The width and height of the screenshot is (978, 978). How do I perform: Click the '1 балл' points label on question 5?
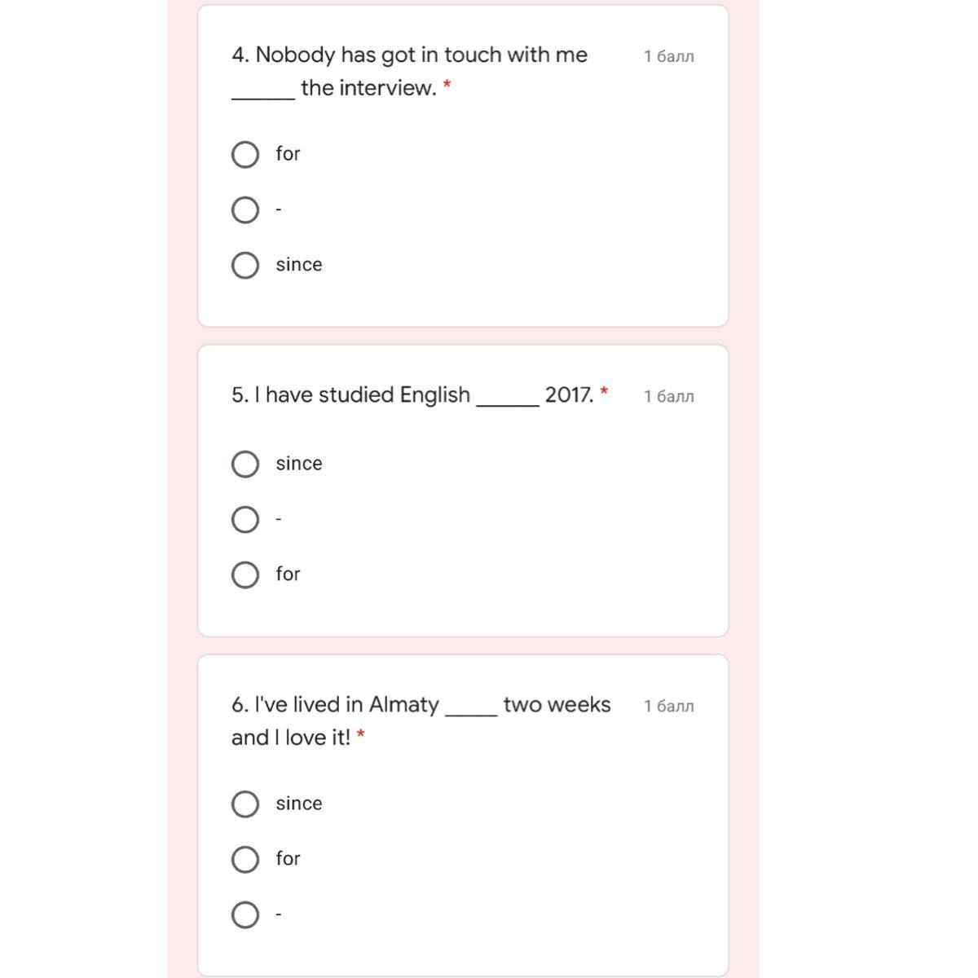coord(668,396)
